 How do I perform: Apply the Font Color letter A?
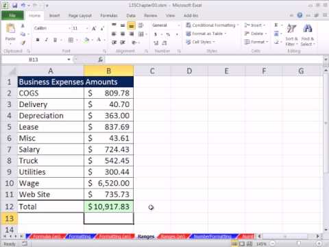pos(99,40)
